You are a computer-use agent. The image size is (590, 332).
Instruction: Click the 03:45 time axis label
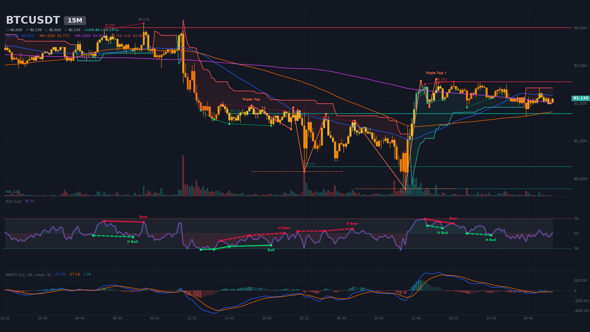pos(528,318)
